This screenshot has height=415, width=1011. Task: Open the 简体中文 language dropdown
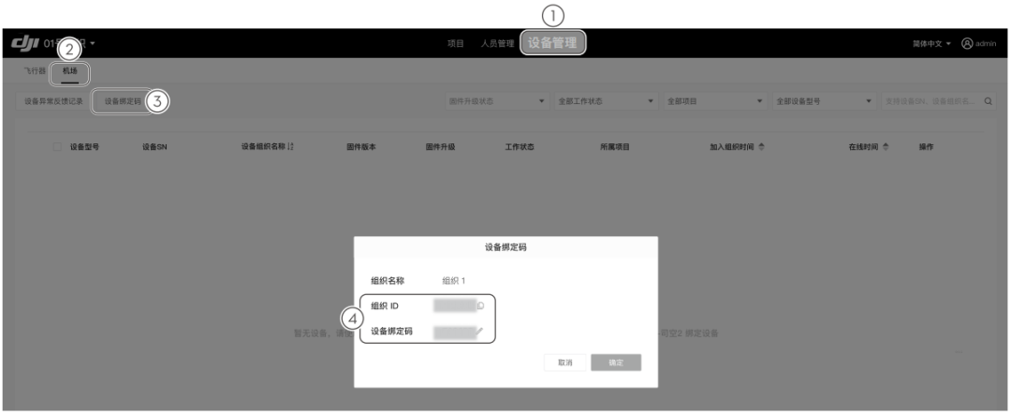(931, 44)
